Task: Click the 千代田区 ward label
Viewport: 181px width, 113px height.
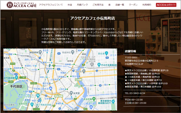Action: (x=16, y=86)
